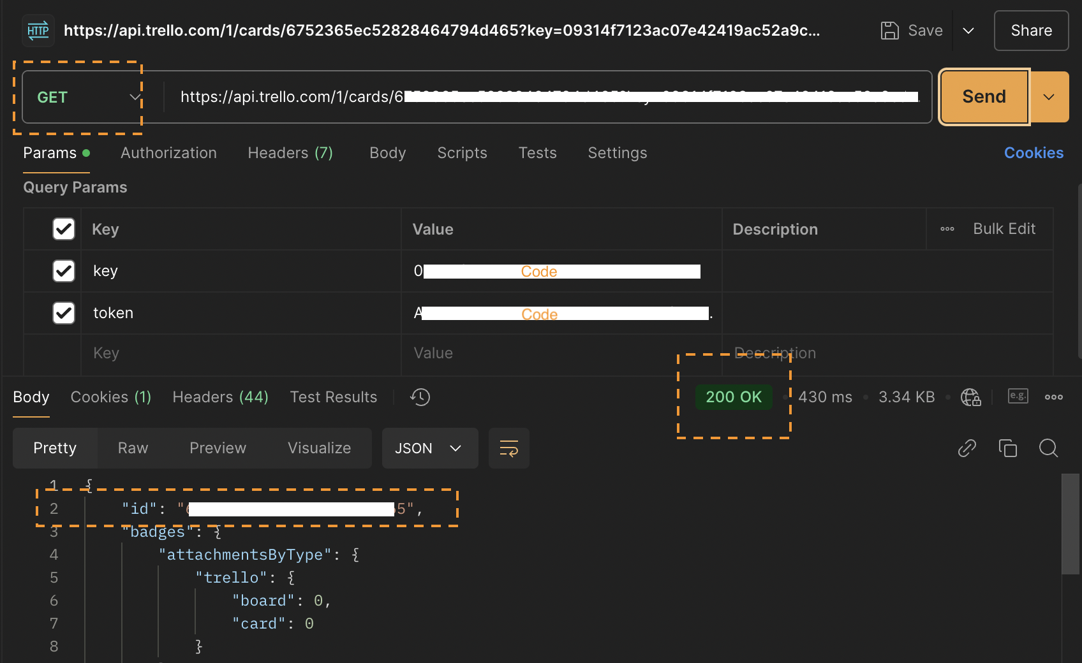Click the "card" JSON key
This screenshot has height=663, width=1082.
[259, 623]
